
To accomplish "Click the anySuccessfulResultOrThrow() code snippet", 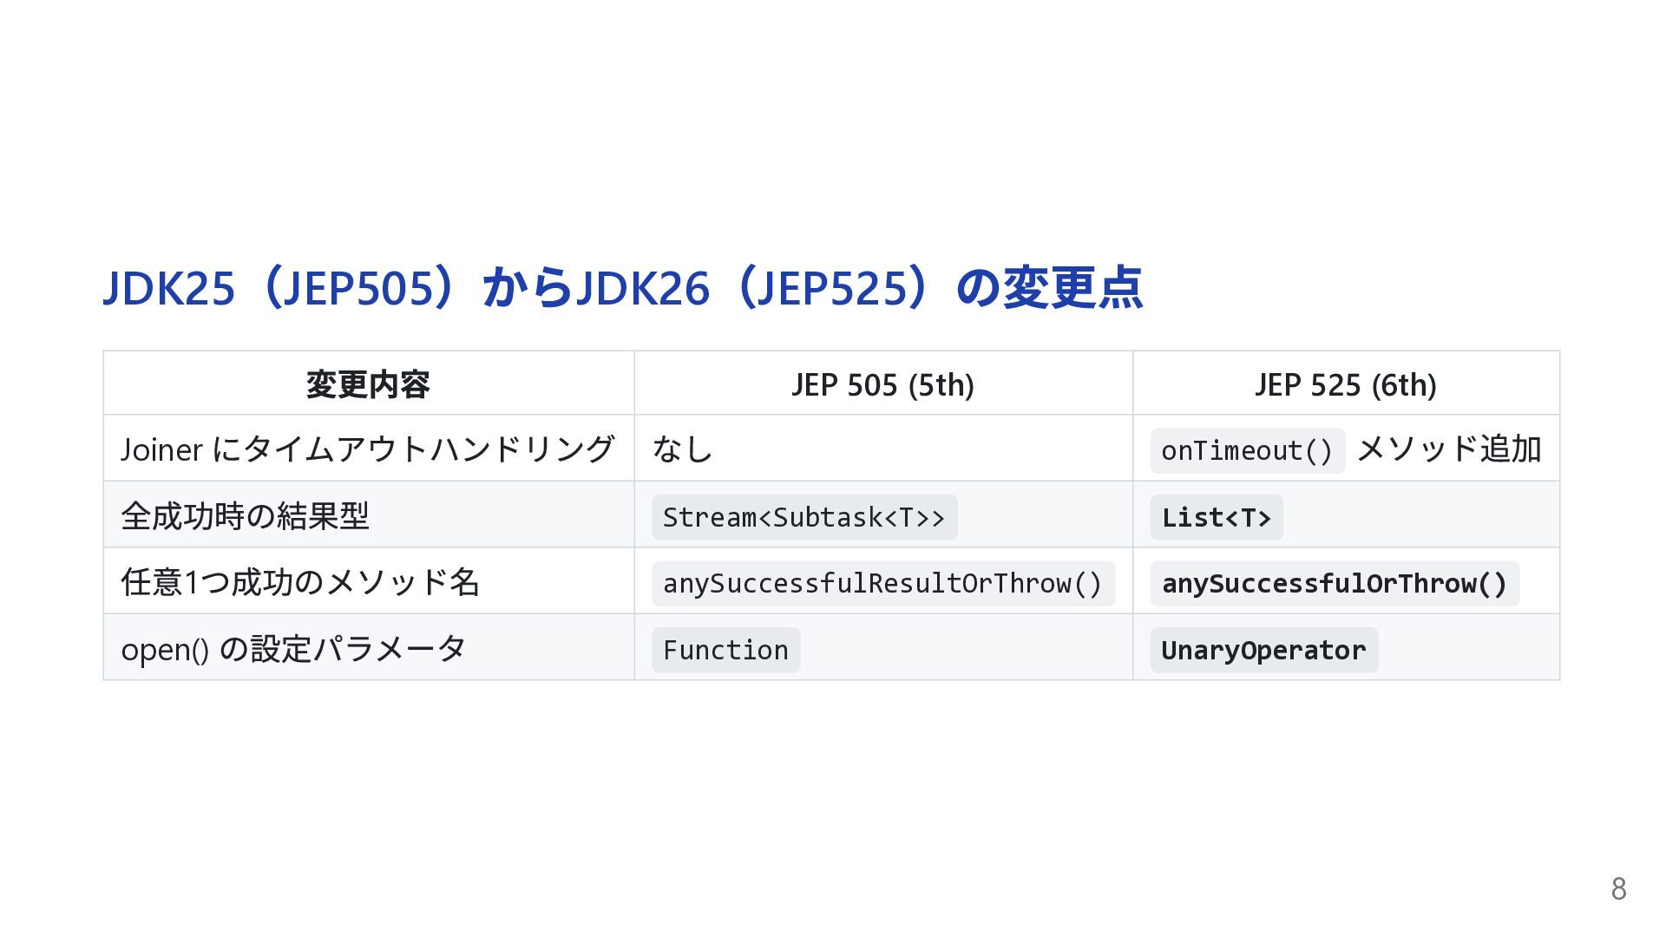I will point(882,584).
